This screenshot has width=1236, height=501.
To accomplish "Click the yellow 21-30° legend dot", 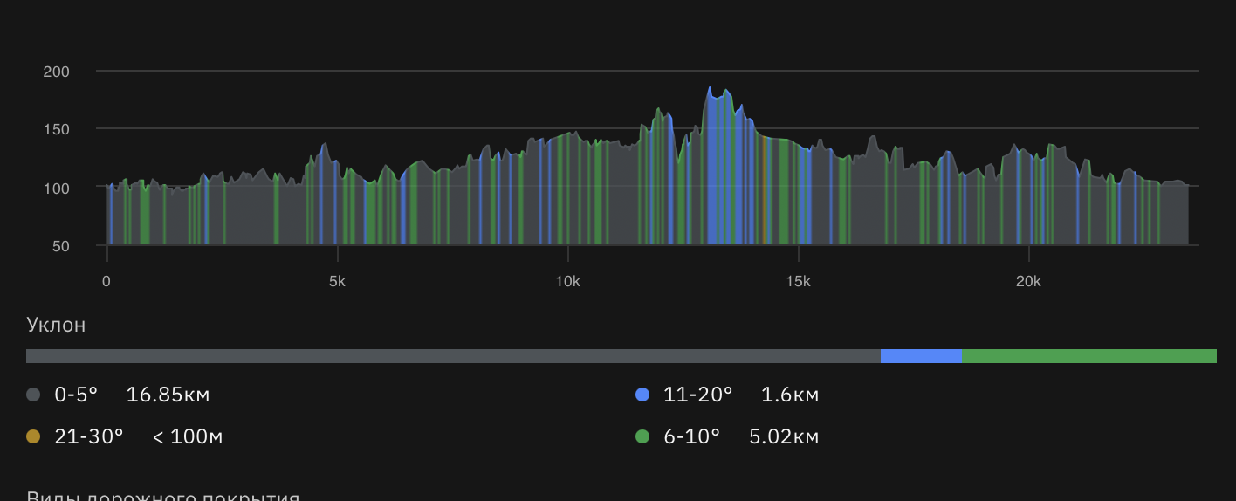I will tap(33, 436).
